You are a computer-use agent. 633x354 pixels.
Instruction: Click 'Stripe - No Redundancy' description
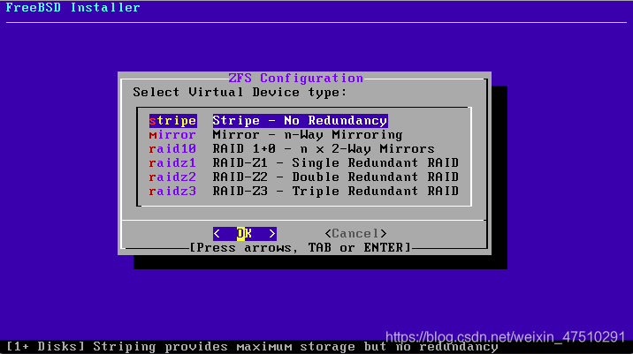[x=300, y=121]
